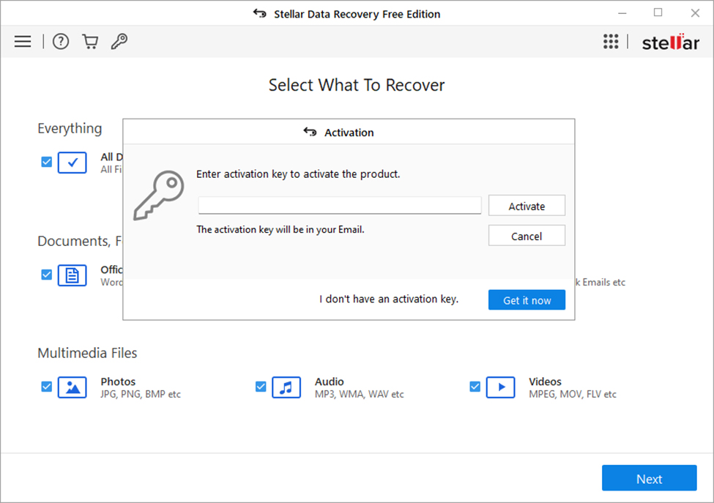Click Get it now to obtain a key

pyautogui.click(x=527, y=299)
